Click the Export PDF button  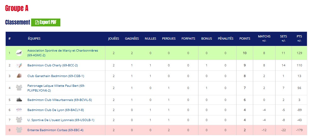point(46,22)
